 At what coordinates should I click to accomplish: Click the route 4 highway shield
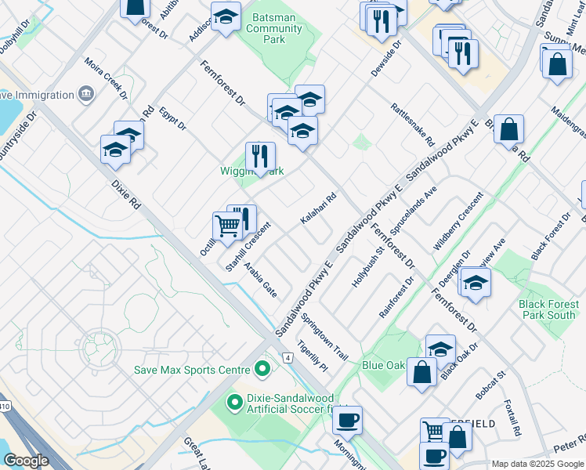click(288, 358)
